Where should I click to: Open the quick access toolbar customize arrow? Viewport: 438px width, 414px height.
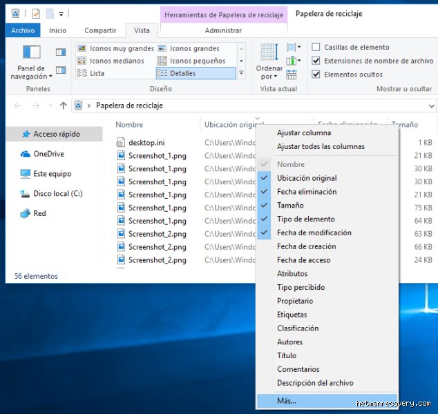61,14
